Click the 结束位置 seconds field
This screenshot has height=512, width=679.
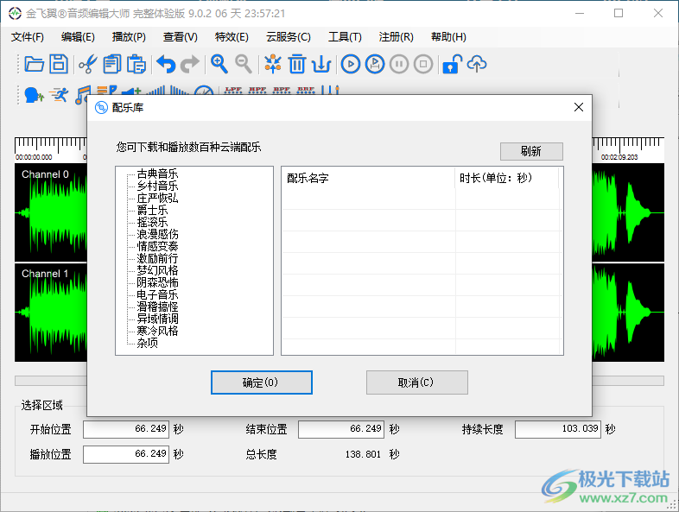coord(341,429)
